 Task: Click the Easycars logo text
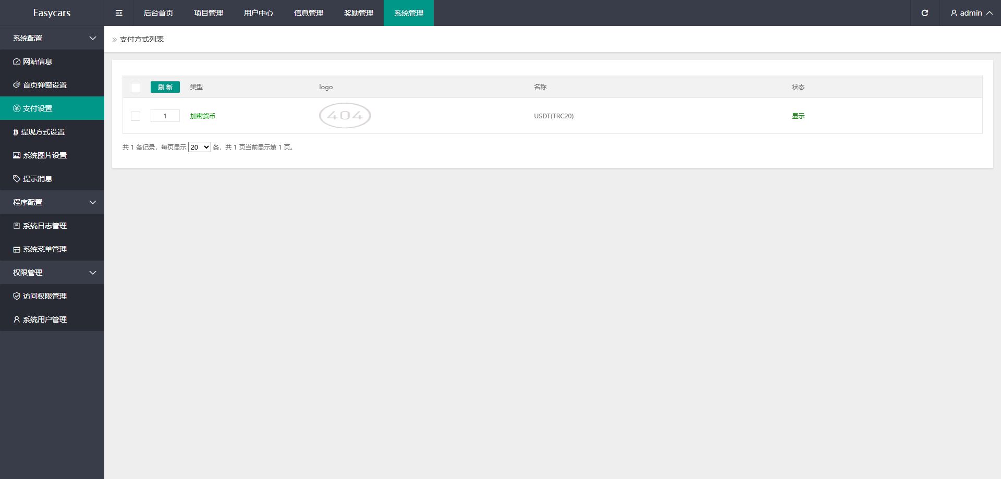point(52,13)
